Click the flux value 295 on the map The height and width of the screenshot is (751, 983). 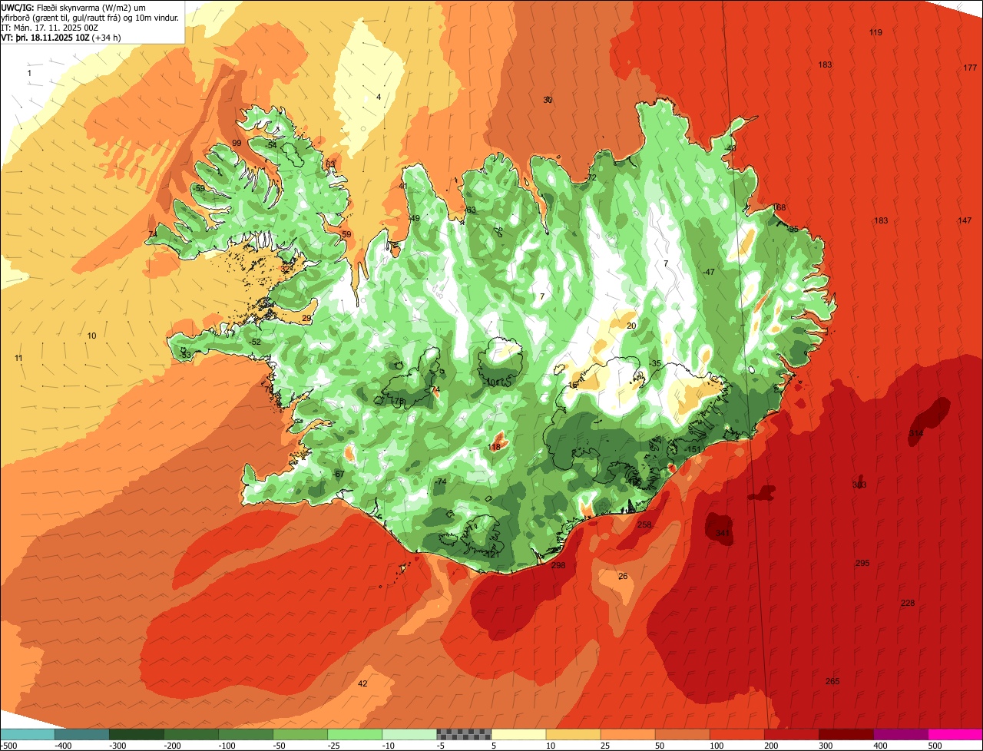coord(862,564)
